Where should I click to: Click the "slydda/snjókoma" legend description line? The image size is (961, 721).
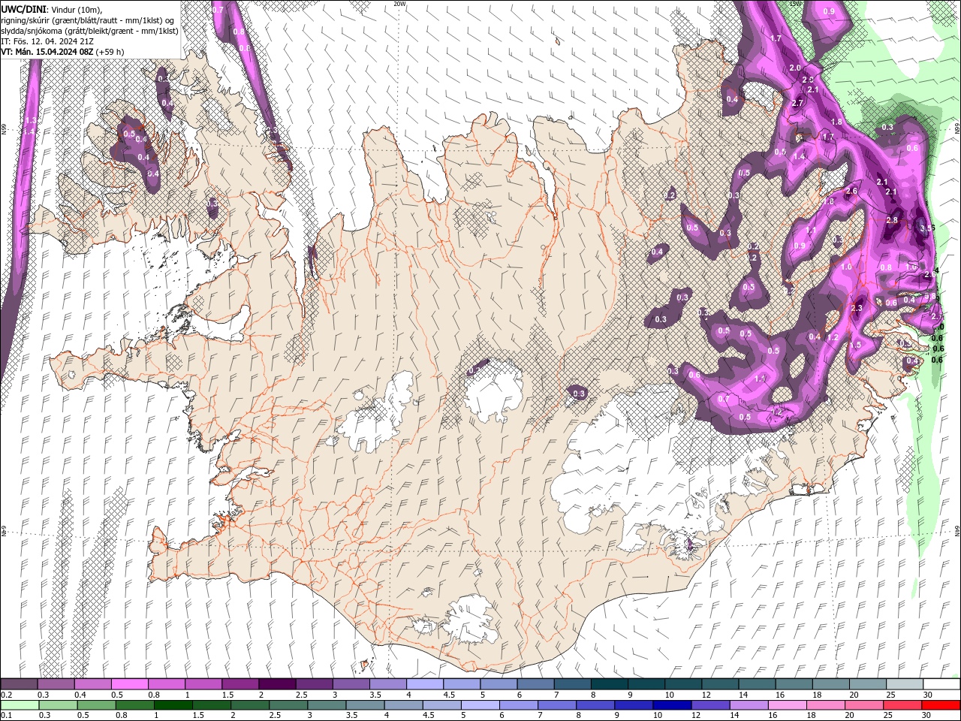(x=89, y=30)
